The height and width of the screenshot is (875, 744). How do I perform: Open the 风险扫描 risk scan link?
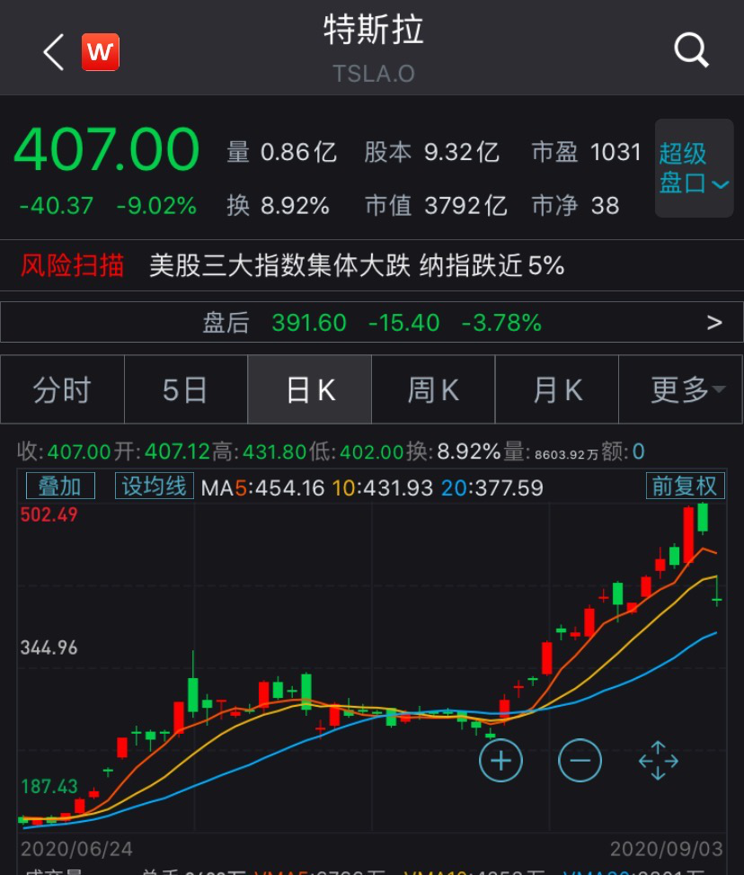tap(73, 265)
